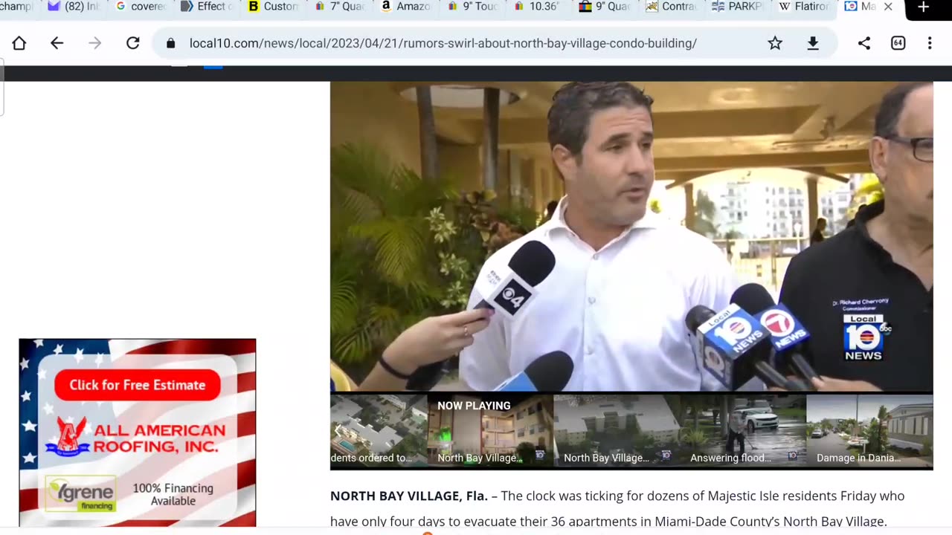Open a new tab with the plus button
Viewport: 952px width, 535px height.
923,7
